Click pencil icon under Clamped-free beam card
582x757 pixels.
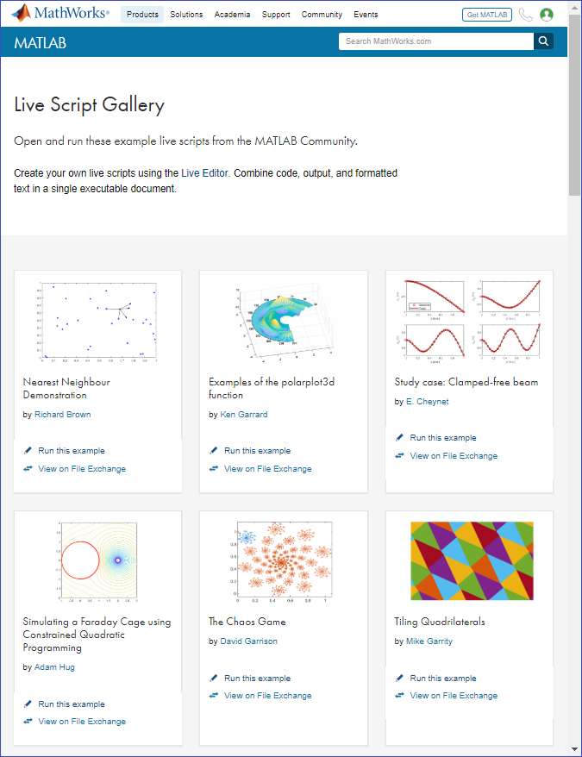(399, 438)
